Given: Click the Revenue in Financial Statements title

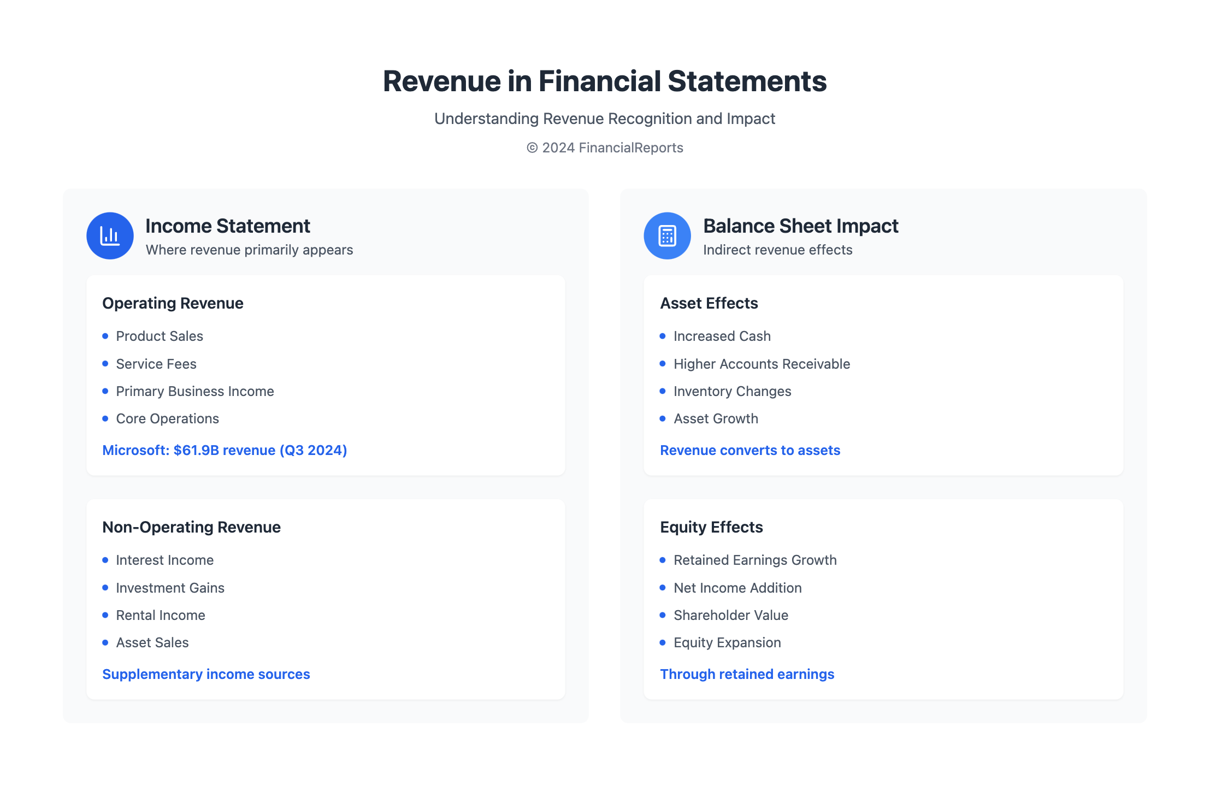Looking at the screenshot, I should point(605,81).
